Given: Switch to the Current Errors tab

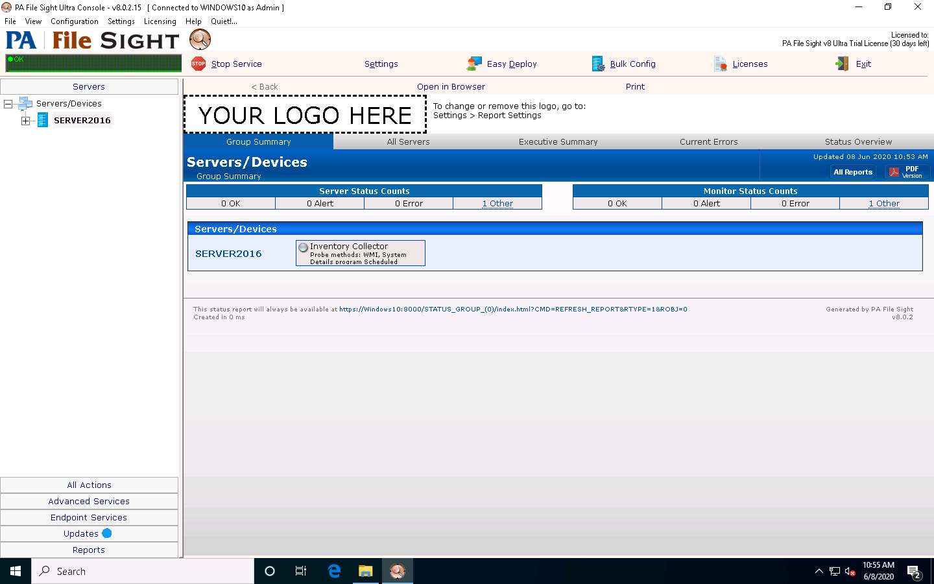Looking at the screenshot, I should (x=708, y=141).
